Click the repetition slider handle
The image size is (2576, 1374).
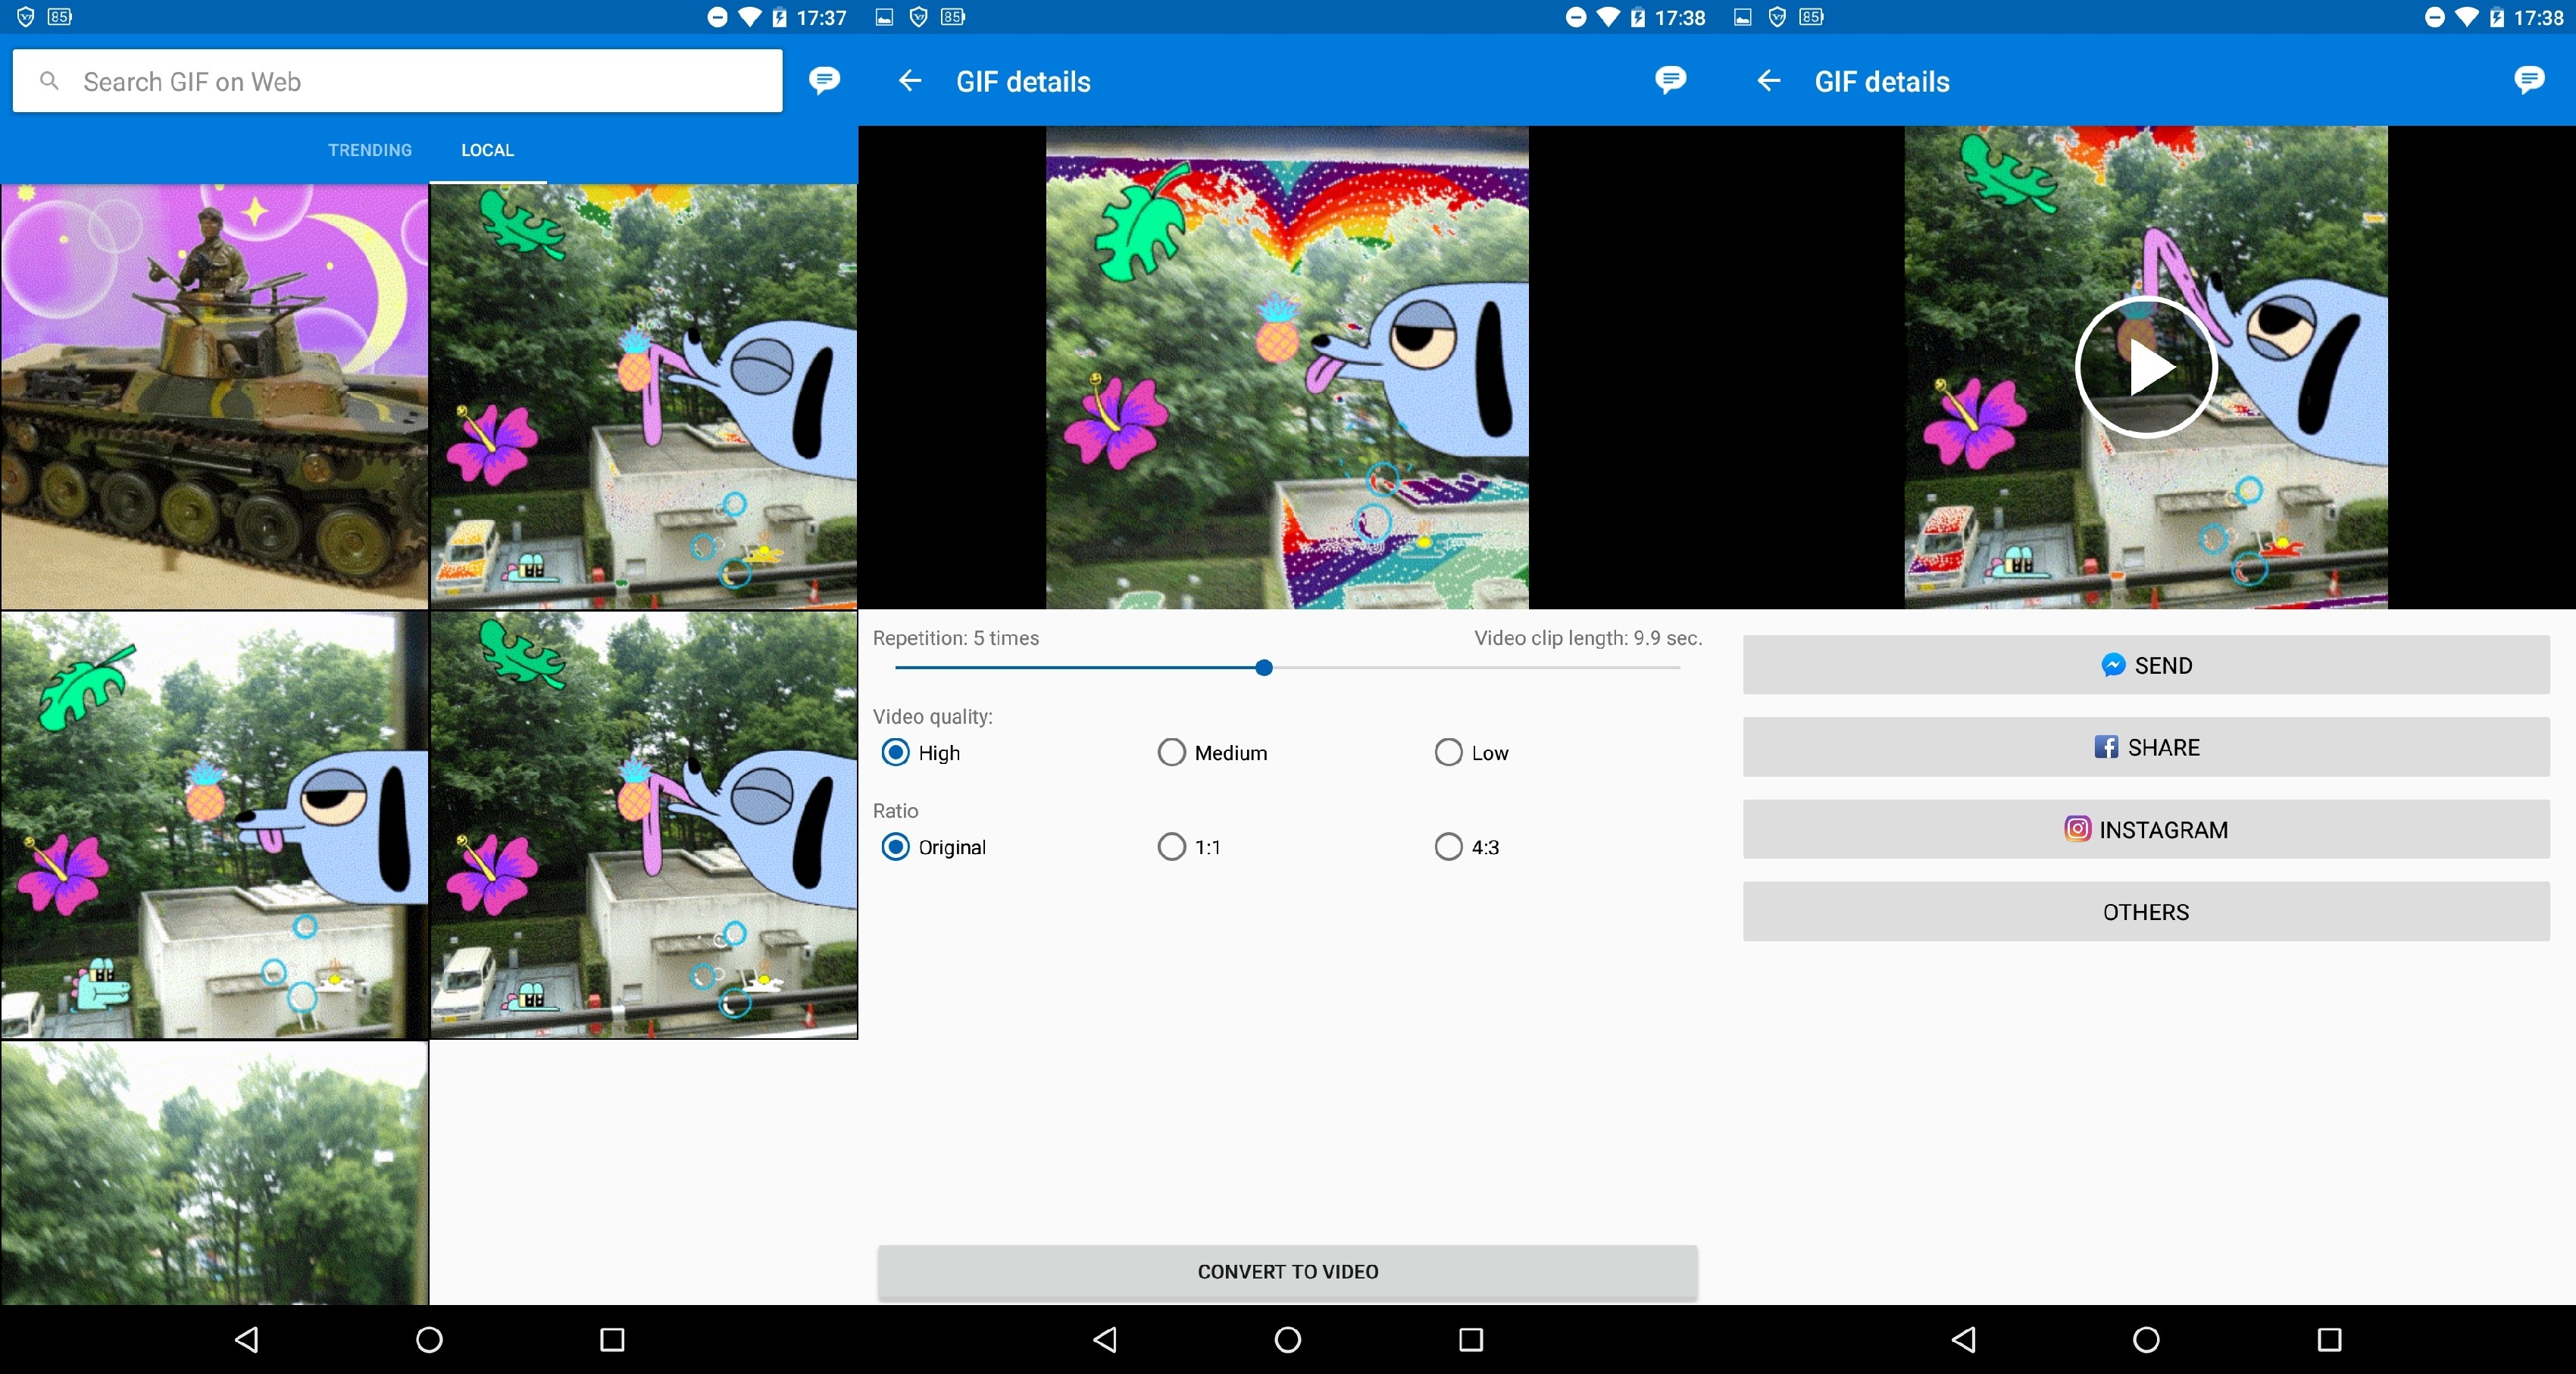click(x=1264, y=668)
